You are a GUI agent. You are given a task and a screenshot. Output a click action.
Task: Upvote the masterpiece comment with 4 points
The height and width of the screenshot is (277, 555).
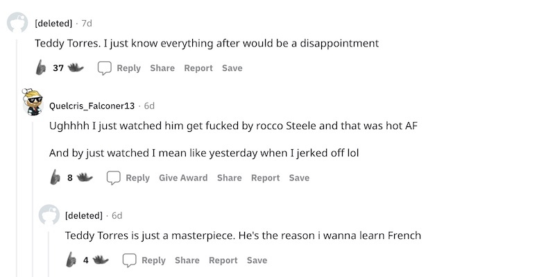coord(71,260)
